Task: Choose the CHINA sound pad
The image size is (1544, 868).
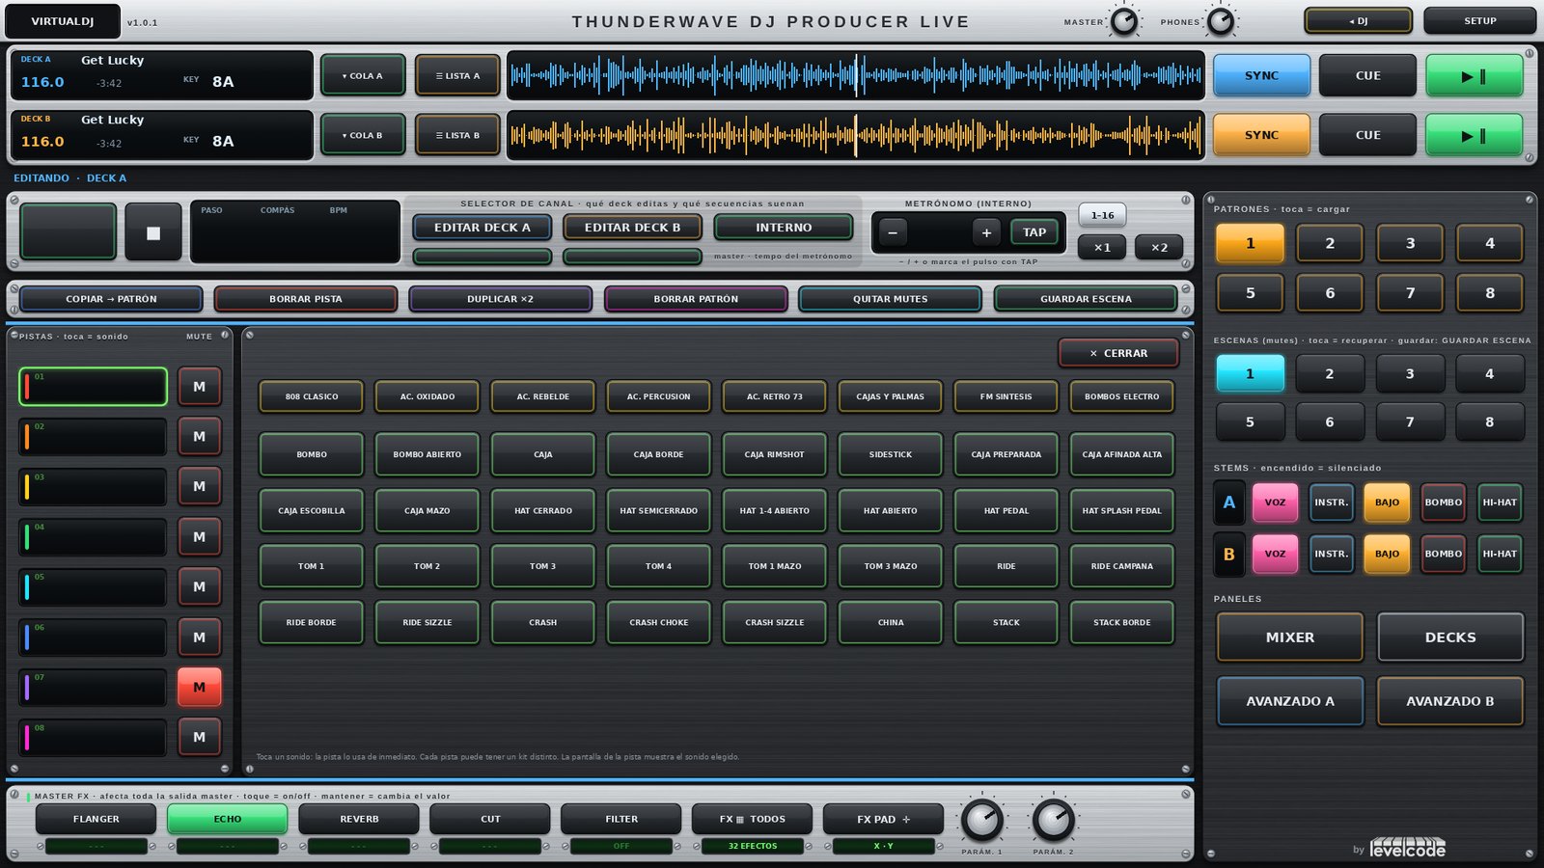Action: (891, 622)
